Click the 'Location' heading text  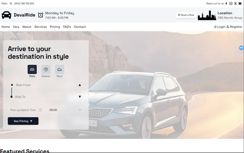pyautogui.click(x=225, y=13)
